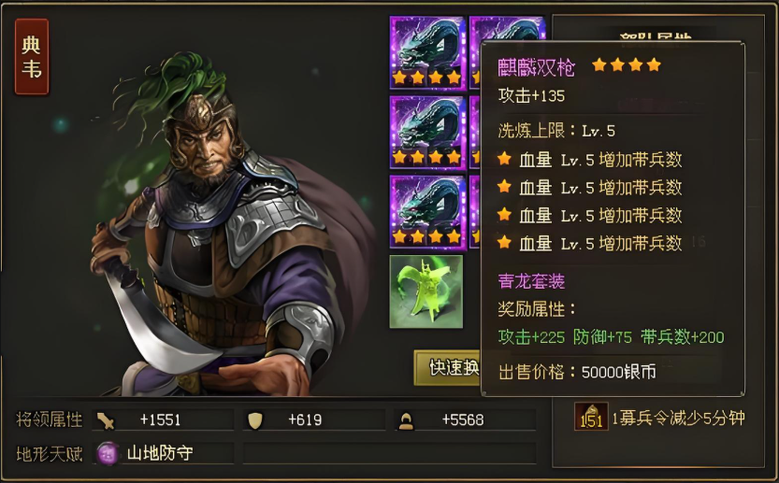Select the middle-row left dragon equipment icon

click(x=427, y=133)
